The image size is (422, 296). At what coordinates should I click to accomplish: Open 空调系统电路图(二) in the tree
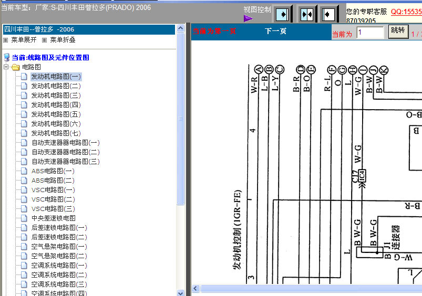point(59,275)
